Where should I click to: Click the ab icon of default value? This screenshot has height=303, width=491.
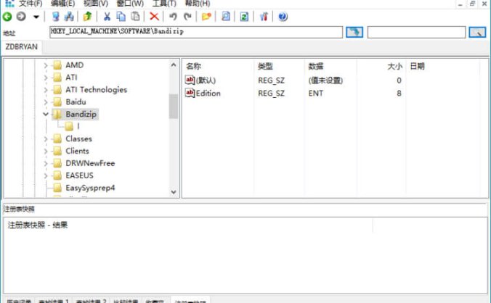click(x=190, y=80)
